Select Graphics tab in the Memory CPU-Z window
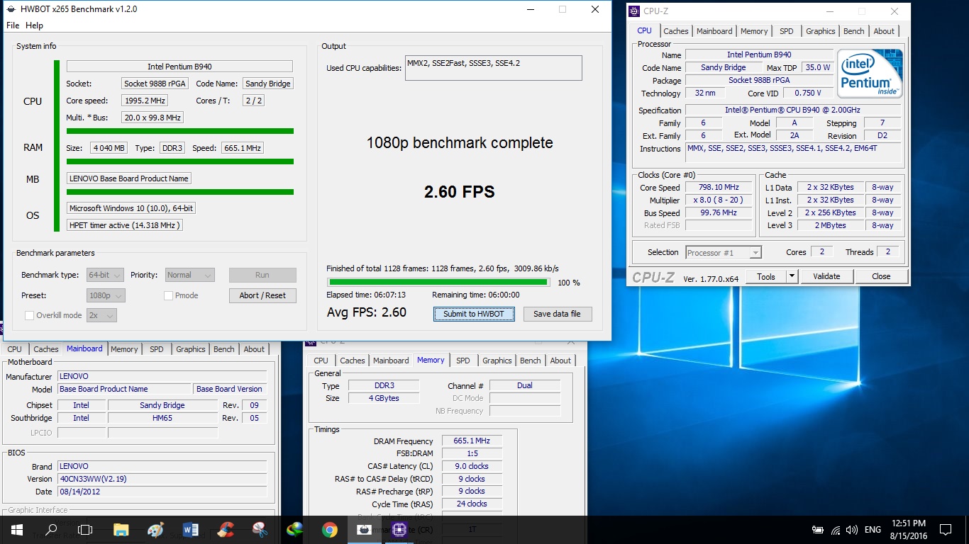969x544 pixels. click(497, 361)
